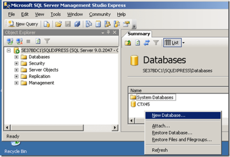Click the Open File folder icon
Image resolution: width=230 pixels, height=157 pixels.
click(59, 24)
